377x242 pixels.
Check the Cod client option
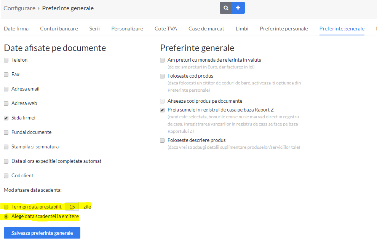pos(6,176)
